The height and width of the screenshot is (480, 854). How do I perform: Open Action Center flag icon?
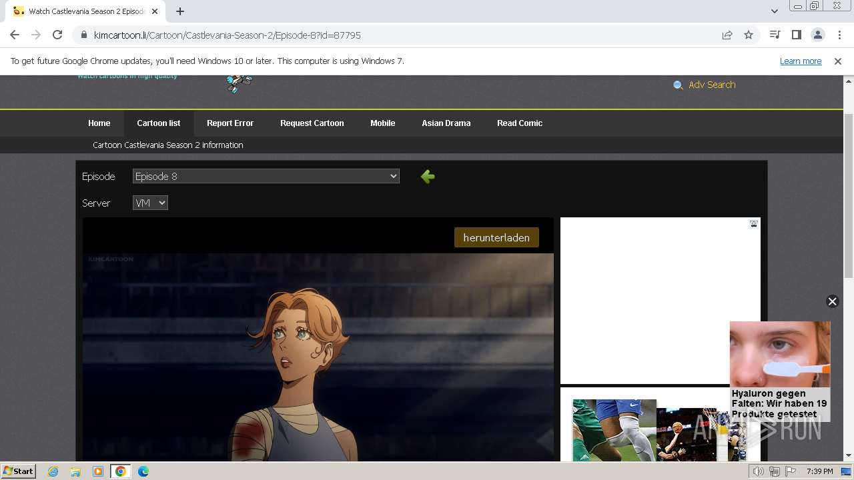[x=789, y=471]
